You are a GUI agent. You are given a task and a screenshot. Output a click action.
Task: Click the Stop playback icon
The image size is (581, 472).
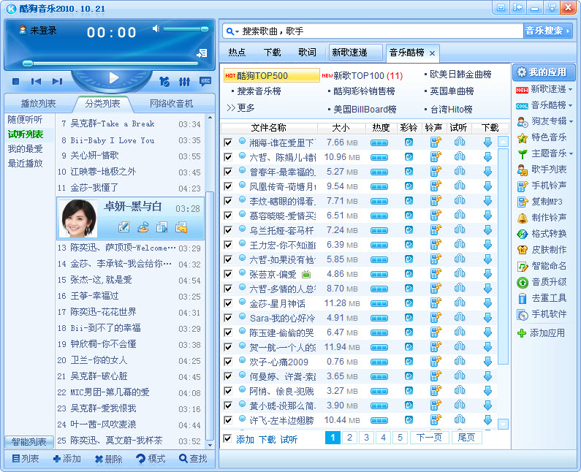click(x=15, y=81)
